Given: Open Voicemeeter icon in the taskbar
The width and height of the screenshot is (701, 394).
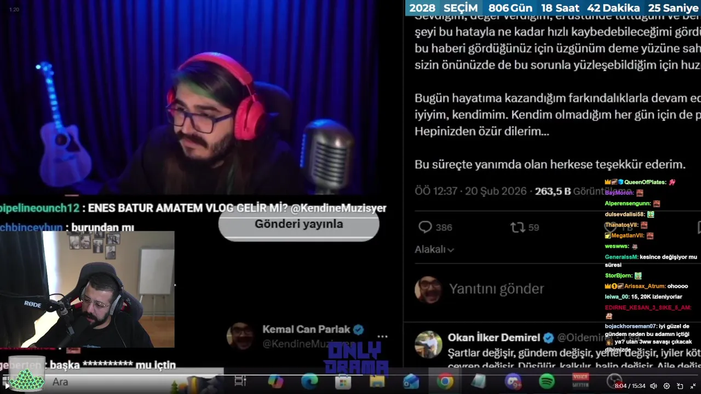Looking at the screenshot, I should coord(581,381).
